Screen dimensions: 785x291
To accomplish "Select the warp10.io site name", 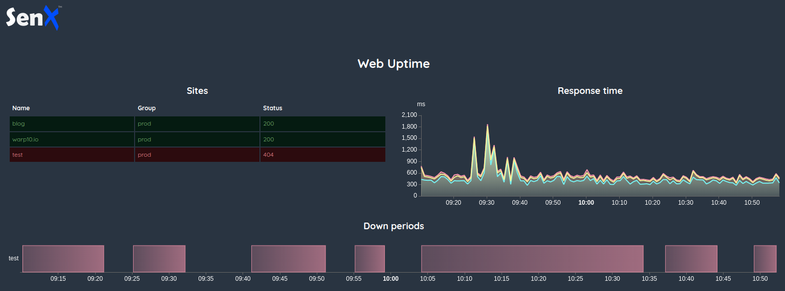I will pyautogui.click(x=21, y=139).
